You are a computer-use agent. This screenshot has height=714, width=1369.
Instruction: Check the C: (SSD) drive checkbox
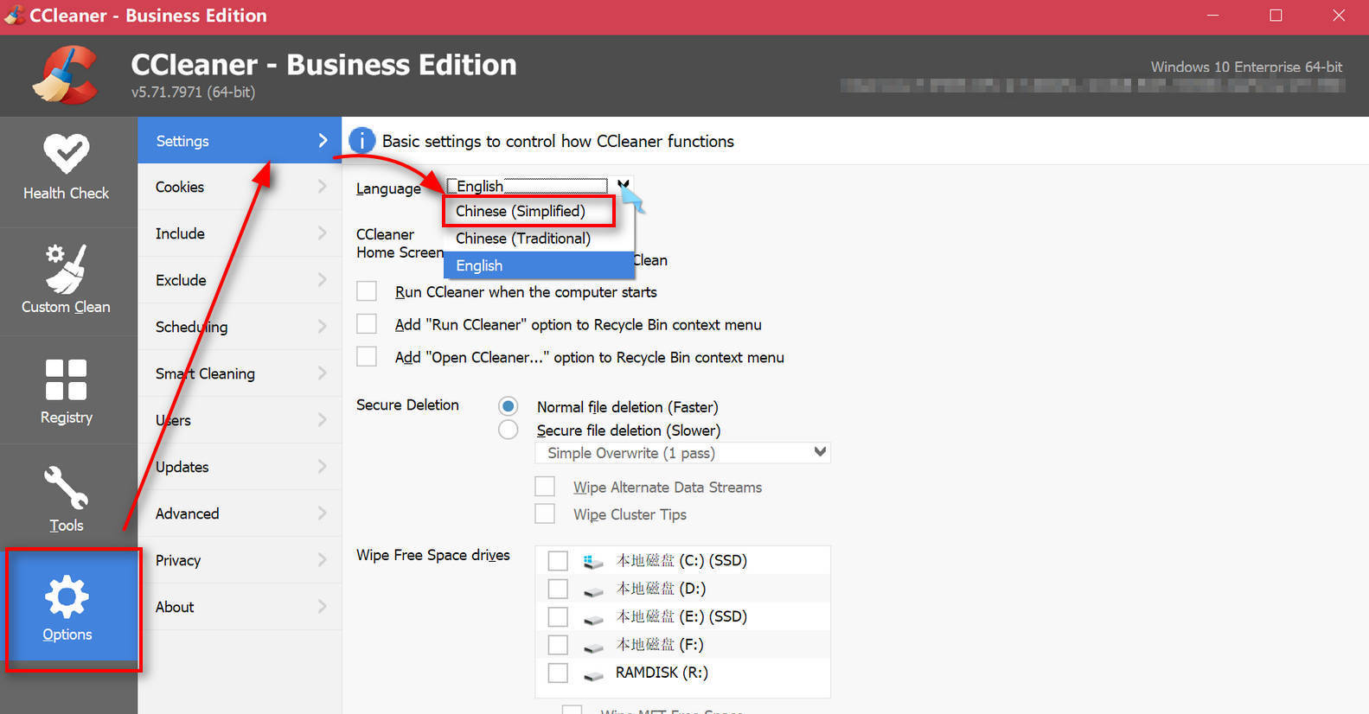coord(558,561)
